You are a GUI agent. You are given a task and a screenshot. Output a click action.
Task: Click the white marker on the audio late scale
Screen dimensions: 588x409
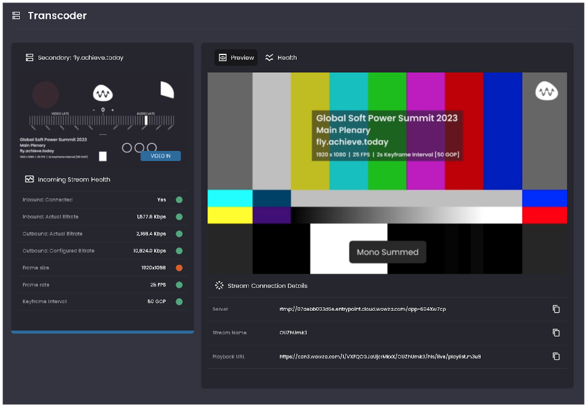point(146,120)
